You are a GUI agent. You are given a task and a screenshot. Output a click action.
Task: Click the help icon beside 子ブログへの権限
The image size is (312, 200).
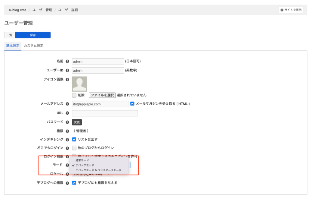click(x=67, y=183)
